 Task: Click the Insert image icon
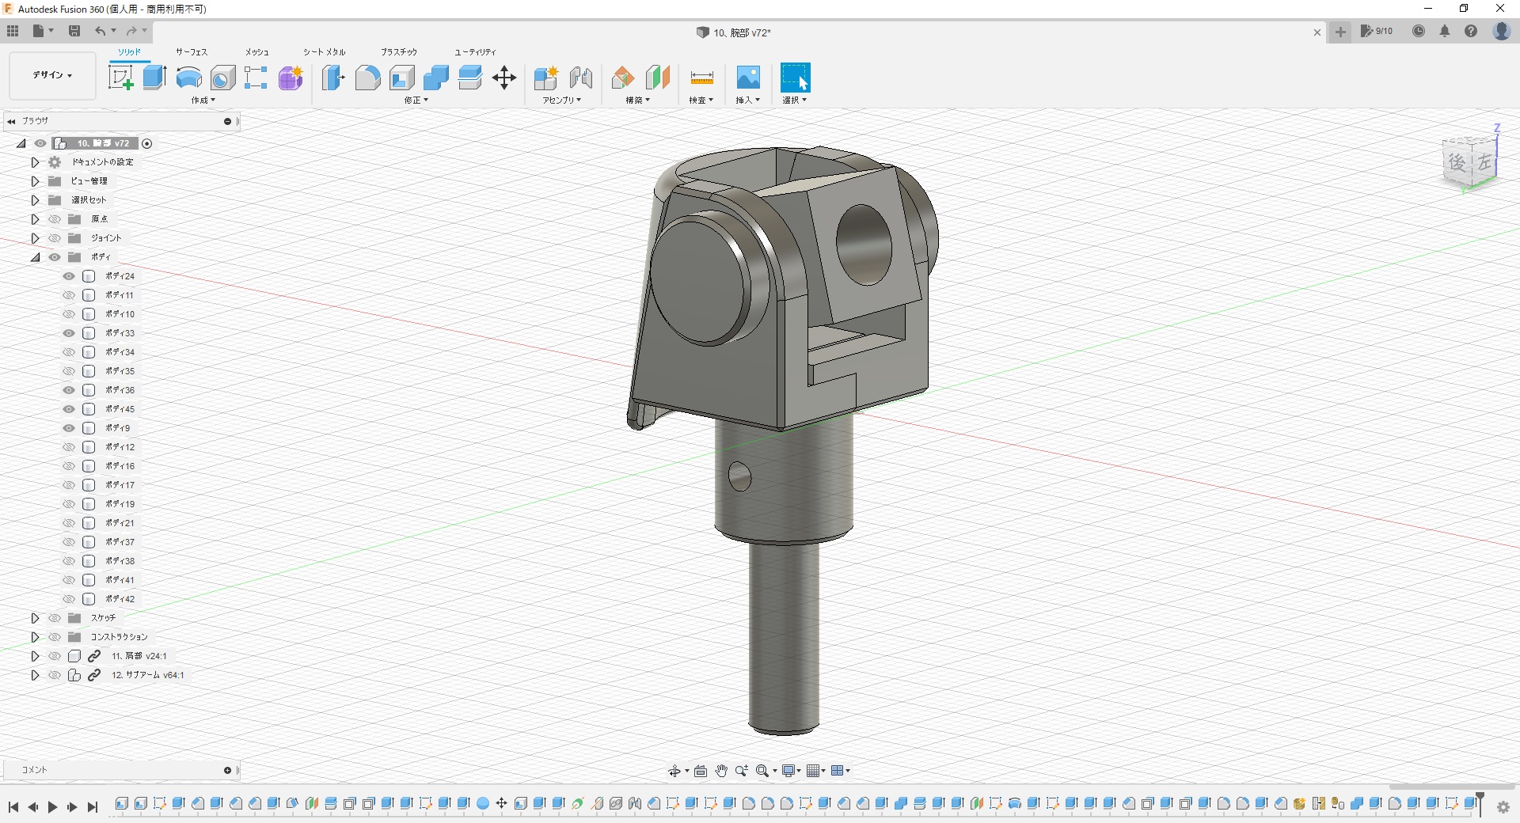click(747, 78)
